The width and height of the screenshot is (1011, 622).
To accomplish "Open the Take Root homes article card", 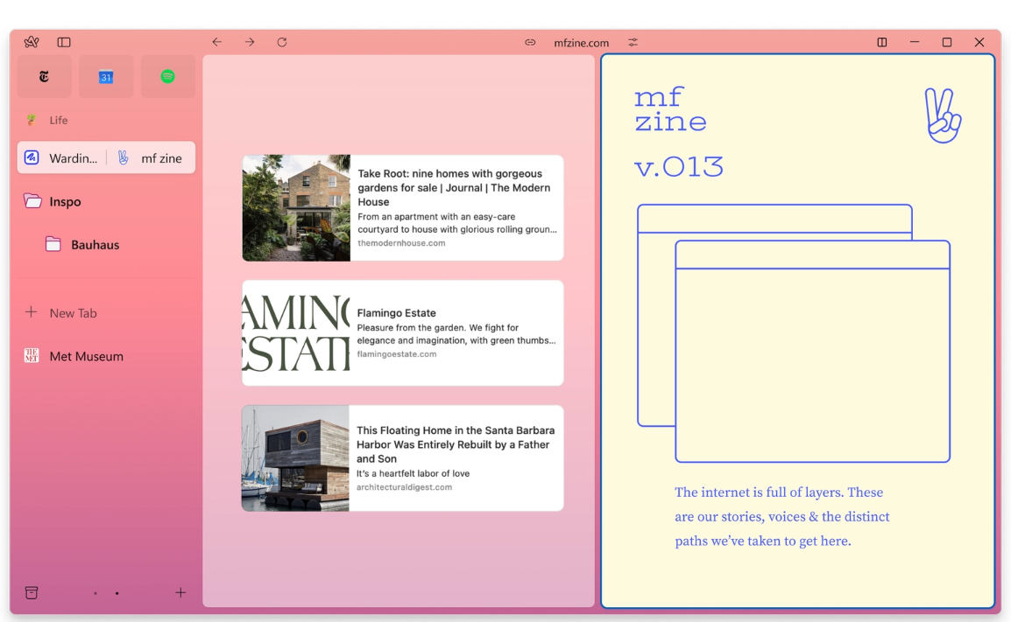I will [x=402, y=208].
